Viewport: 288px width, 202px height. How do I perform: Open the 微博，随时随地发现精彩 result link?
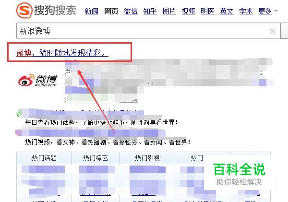[x=62, y=53]
